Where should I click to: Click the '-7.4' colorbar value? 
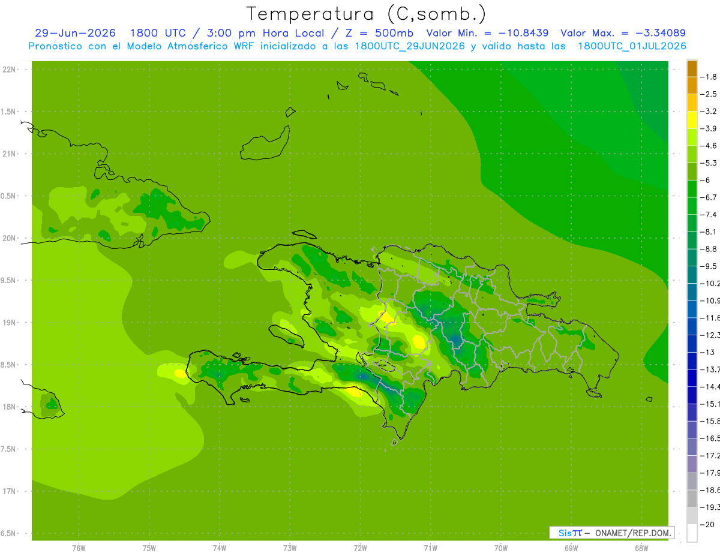pos(709,215)
